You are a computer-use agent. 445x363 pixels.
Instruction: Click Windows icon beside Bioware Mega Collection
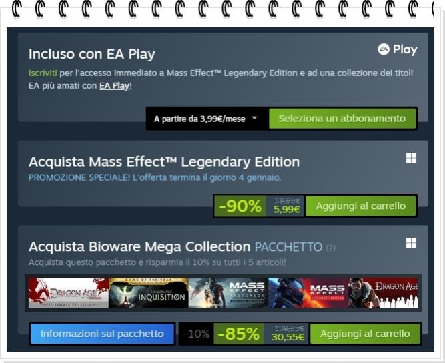coord(411,243)
